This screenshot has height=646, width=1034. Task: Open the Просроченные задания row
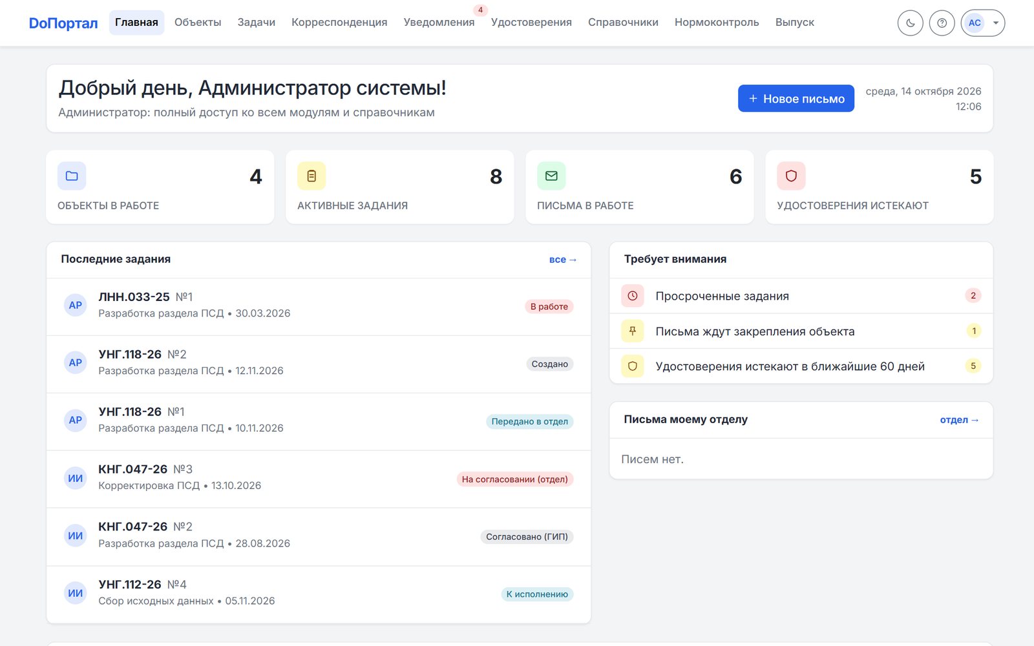click(801, 296)
